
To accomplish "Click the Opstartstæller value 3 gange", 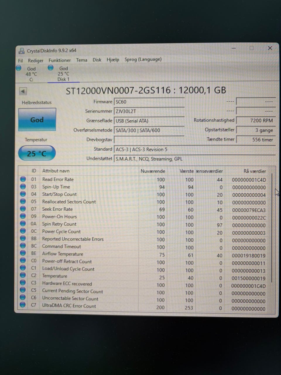I will 256,130.
